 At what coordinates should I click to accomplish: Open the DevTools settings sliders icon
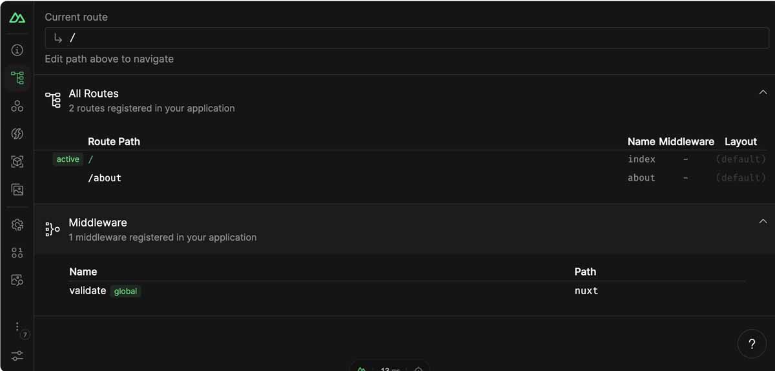(17, 356)
